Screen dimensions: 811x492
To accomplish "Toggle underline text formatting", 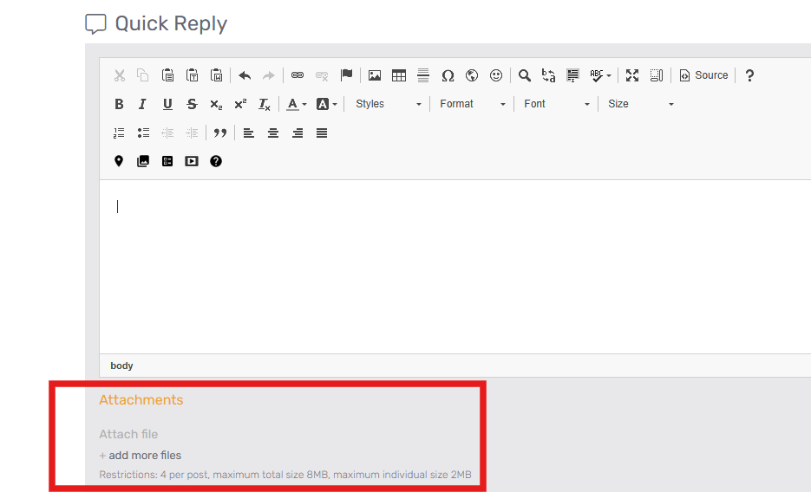I will (x=167, y=104).
